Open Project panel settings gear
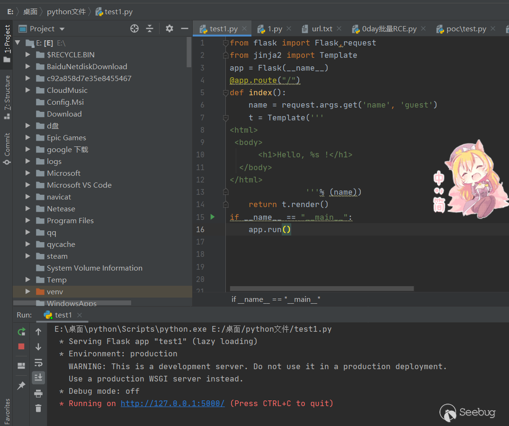 (x=170, y=29)
